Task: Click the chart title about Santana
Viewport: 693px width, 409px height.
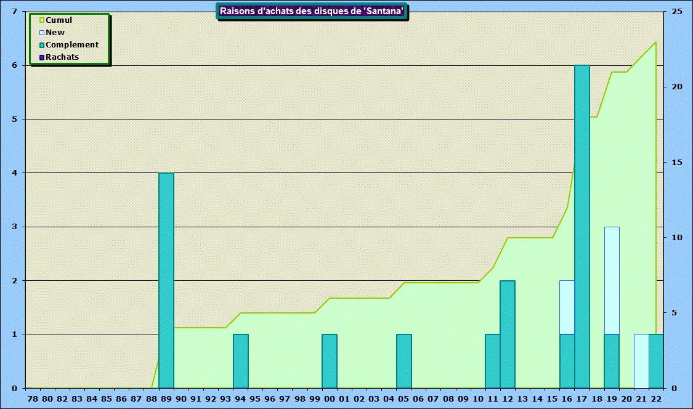Action: pyautogui.click(x=312, y=11)
